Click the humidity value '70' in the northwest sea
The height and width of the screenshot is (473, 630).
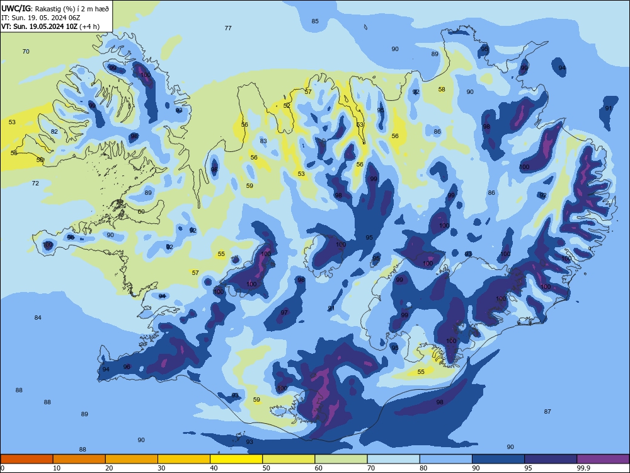[x=26, y=52]
